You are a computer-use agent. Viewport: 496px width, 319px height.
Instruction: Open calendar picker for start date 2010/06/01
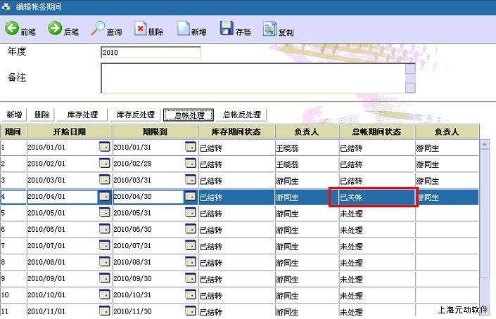(x=104, y=229)
